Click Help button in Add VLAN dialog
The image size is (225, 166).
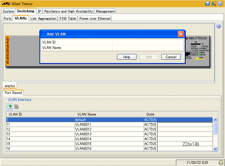(127, 57)
